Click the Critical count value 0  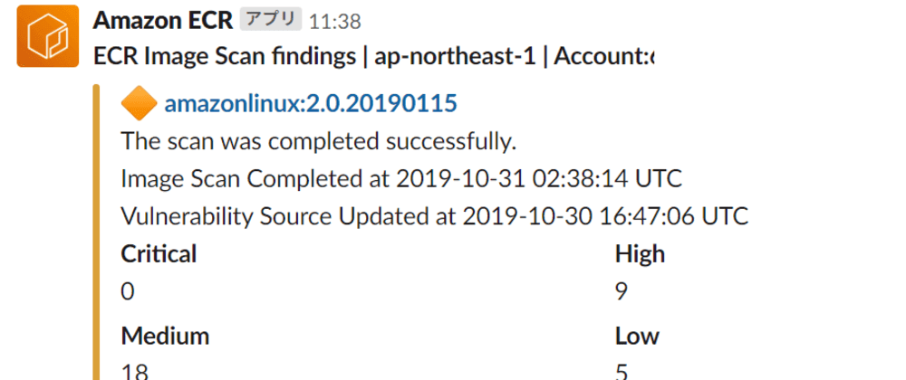click(127, 291)
